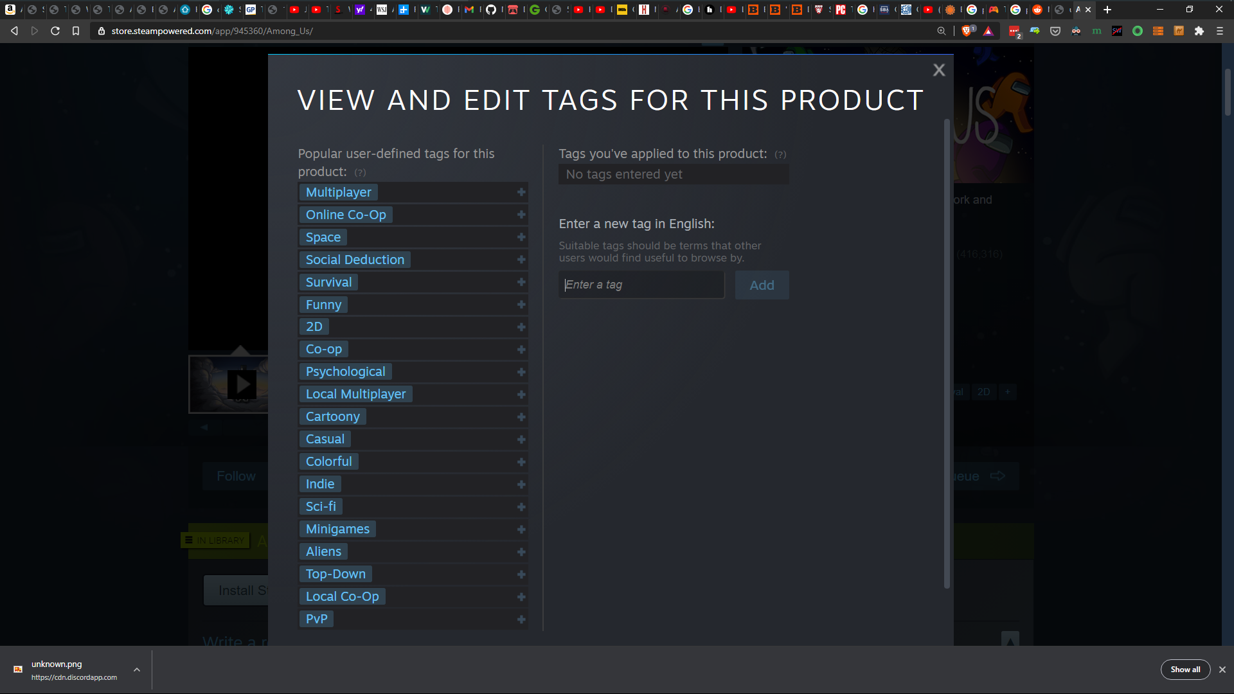Switch to the Among Us browser tab
Screen dimensions: 1234x694
point(1080,10)
